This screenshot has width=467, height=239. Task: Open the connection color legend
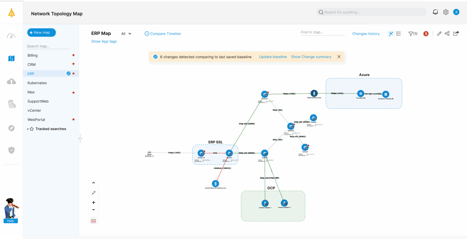(94, 220)
